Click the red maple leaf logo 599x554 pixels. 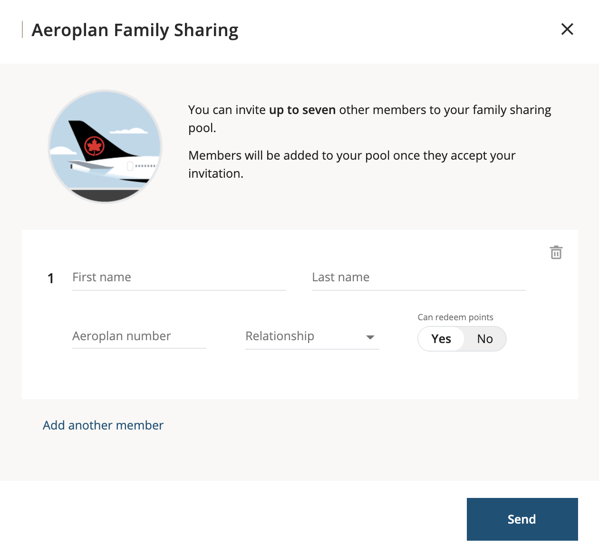click(x=94, y=146)
